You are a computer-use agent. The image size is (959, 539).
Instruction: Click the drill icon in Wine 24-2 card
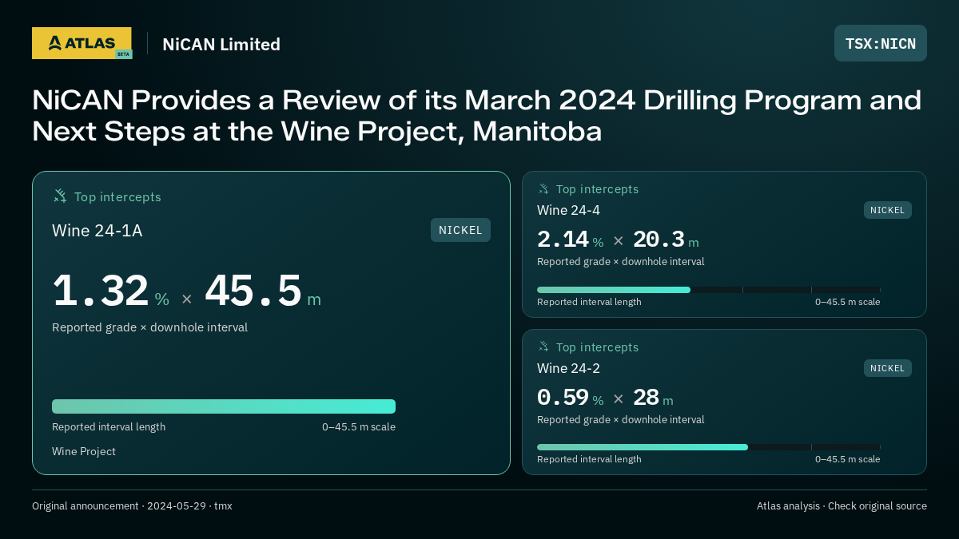point(543,347)
